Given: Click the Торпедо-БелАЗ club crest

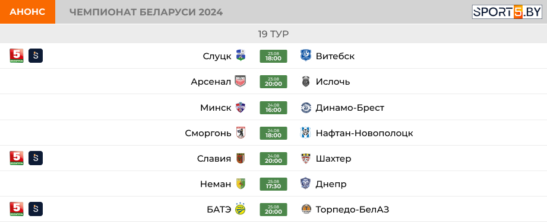Looking at the screenshot, I should pyautogui.click(x=306, y=210).
